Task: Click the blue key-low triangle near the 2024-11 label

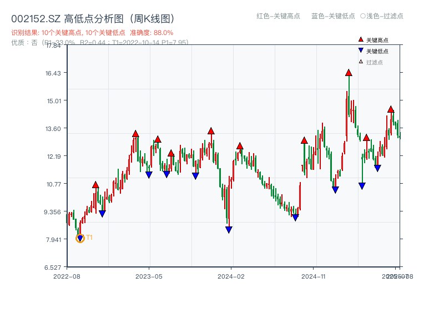Action: (x=334, y=190)
